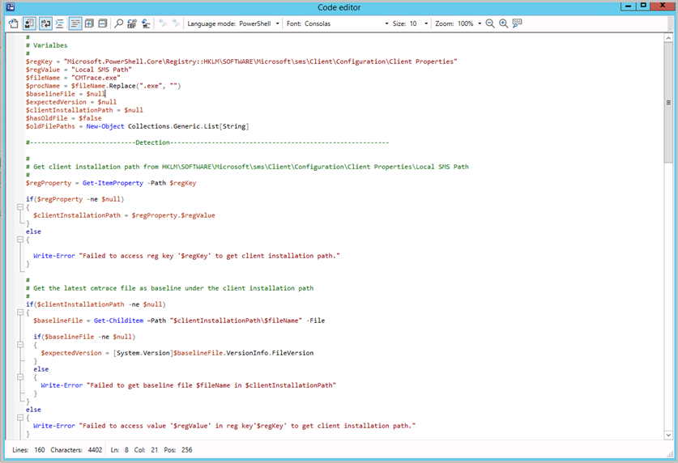
Task: Click the collapse all regions icon
Action: 103,23
